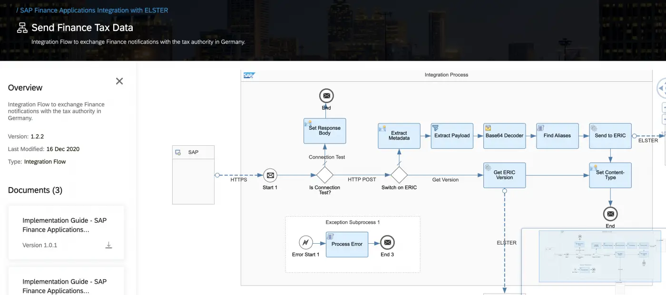Open the SAP Finance Applications Integration with ELSTER breadcrumb

(94, 10)
